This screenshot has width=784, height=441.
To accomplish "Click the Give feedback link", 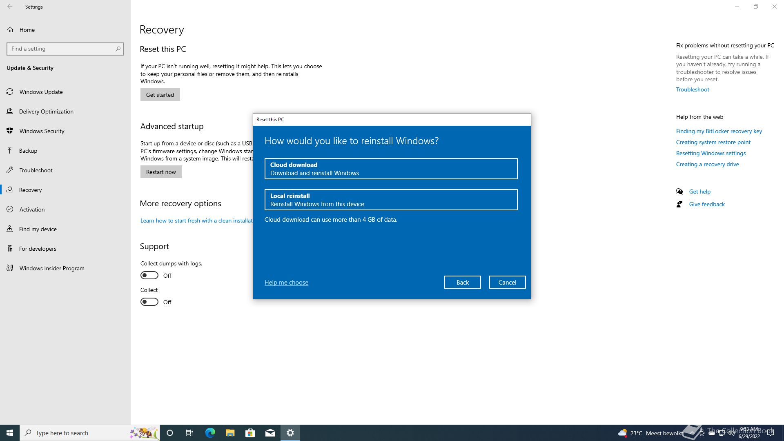I will [707, 204].
